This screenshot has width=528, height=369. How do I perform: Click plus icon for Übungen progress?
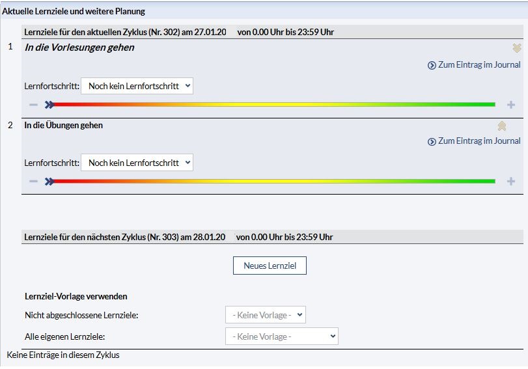pos(511,182)
